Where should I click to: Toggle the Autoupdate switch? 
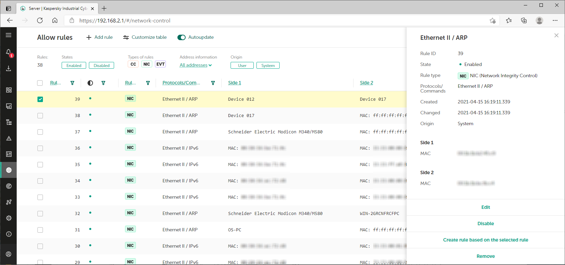[182, 37]
